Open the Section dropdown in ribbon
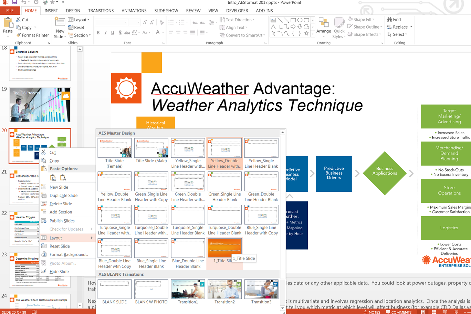471x314 pixels. pyautogui.click(x=80, y=35)
